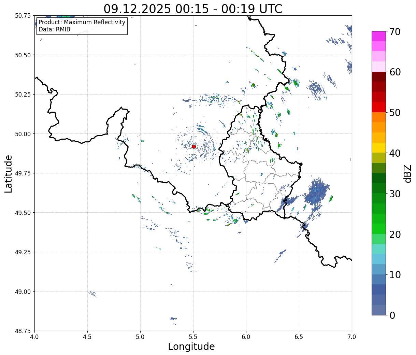Click the red radar location marker

pyautogui.click(x=194, y=146)
